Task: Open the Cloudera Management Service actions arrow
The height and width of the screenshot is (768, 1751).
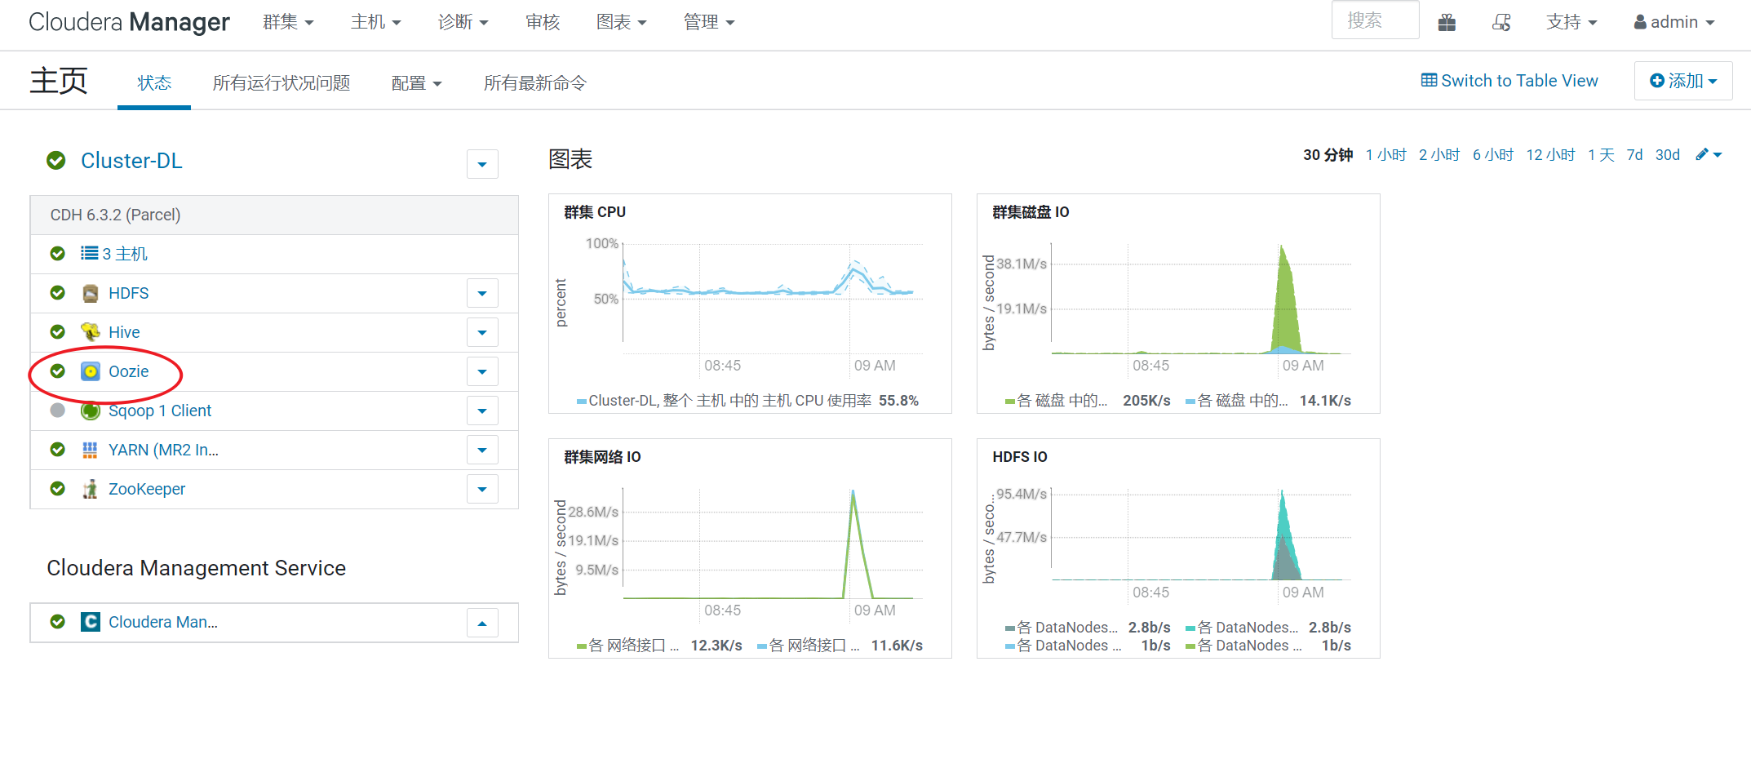Action: [482, 624]
